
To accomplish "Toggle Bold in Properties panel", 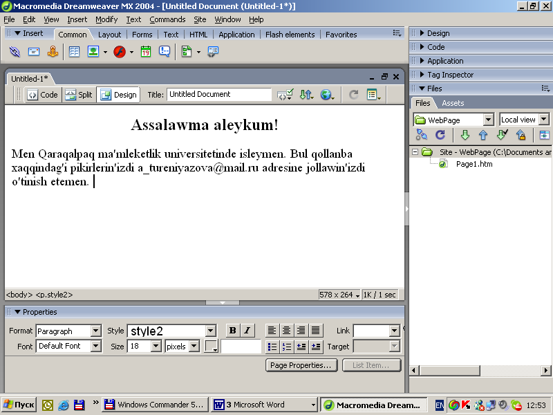I will coord(232,331).
